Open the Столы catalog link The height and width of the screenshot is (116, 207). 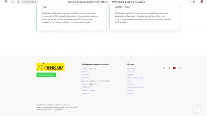(130, 93)
